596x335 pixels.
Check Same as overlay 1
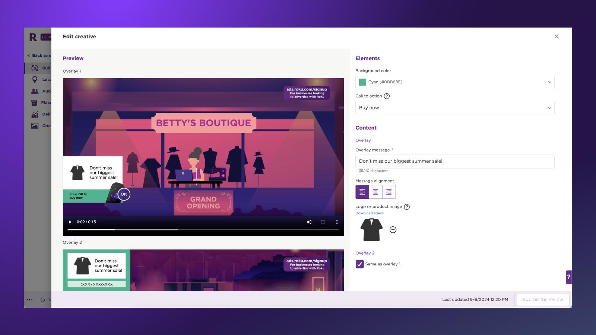point(359,264)
